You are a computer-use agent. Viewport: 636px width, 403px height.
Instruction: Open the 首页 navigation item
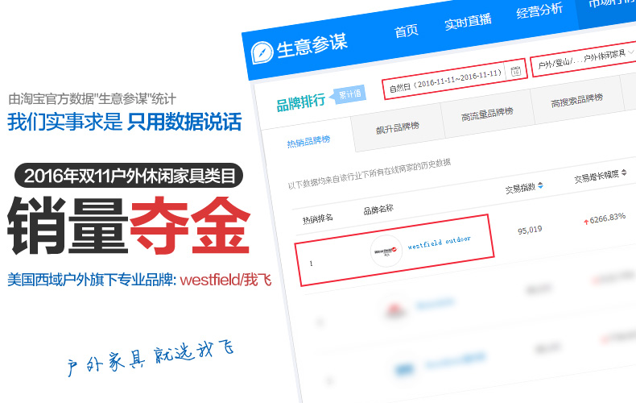pos(406,31)
